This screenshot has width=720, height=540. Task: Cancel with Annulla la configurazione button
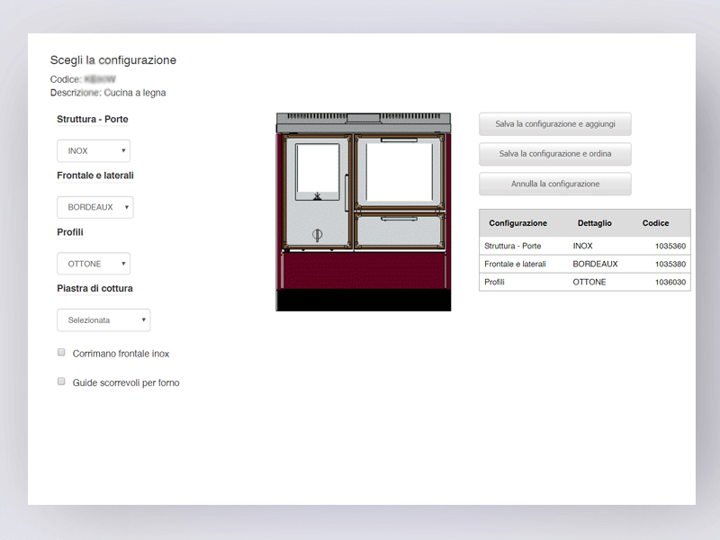click(554, 184)
